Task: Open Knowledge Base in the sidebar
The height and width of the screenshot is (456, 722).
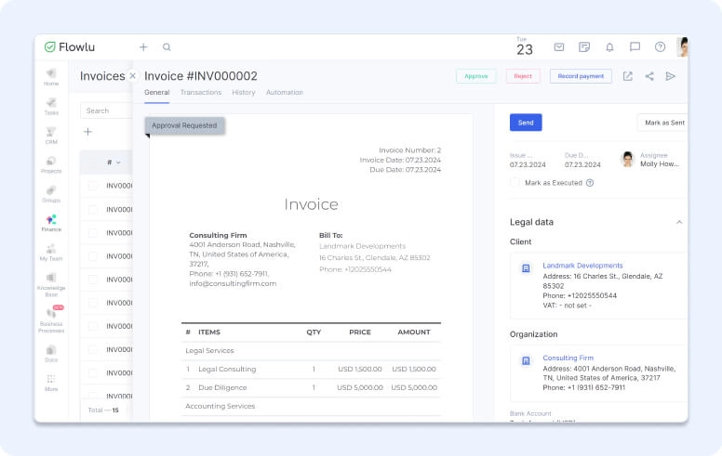Action: pos(51,284)
